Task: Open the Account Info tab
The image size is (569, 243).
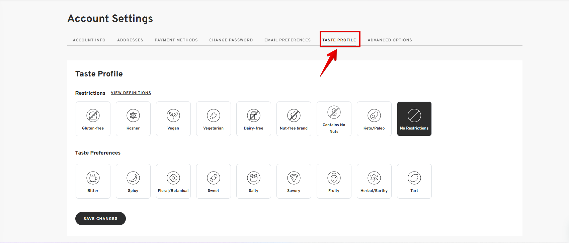Action: pyautogui.click(x=89, y=40)
